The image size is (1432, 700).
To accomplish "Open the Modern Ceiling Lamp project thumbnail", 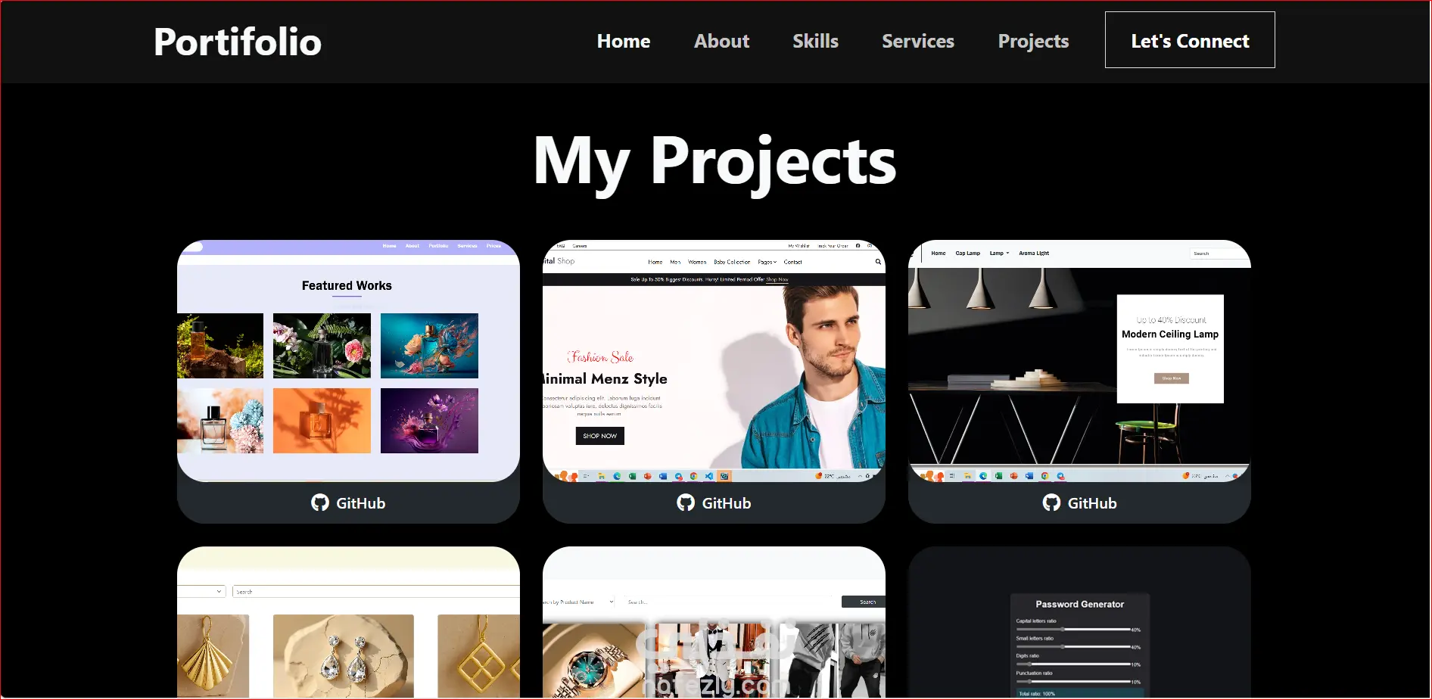I will 1079,361.
